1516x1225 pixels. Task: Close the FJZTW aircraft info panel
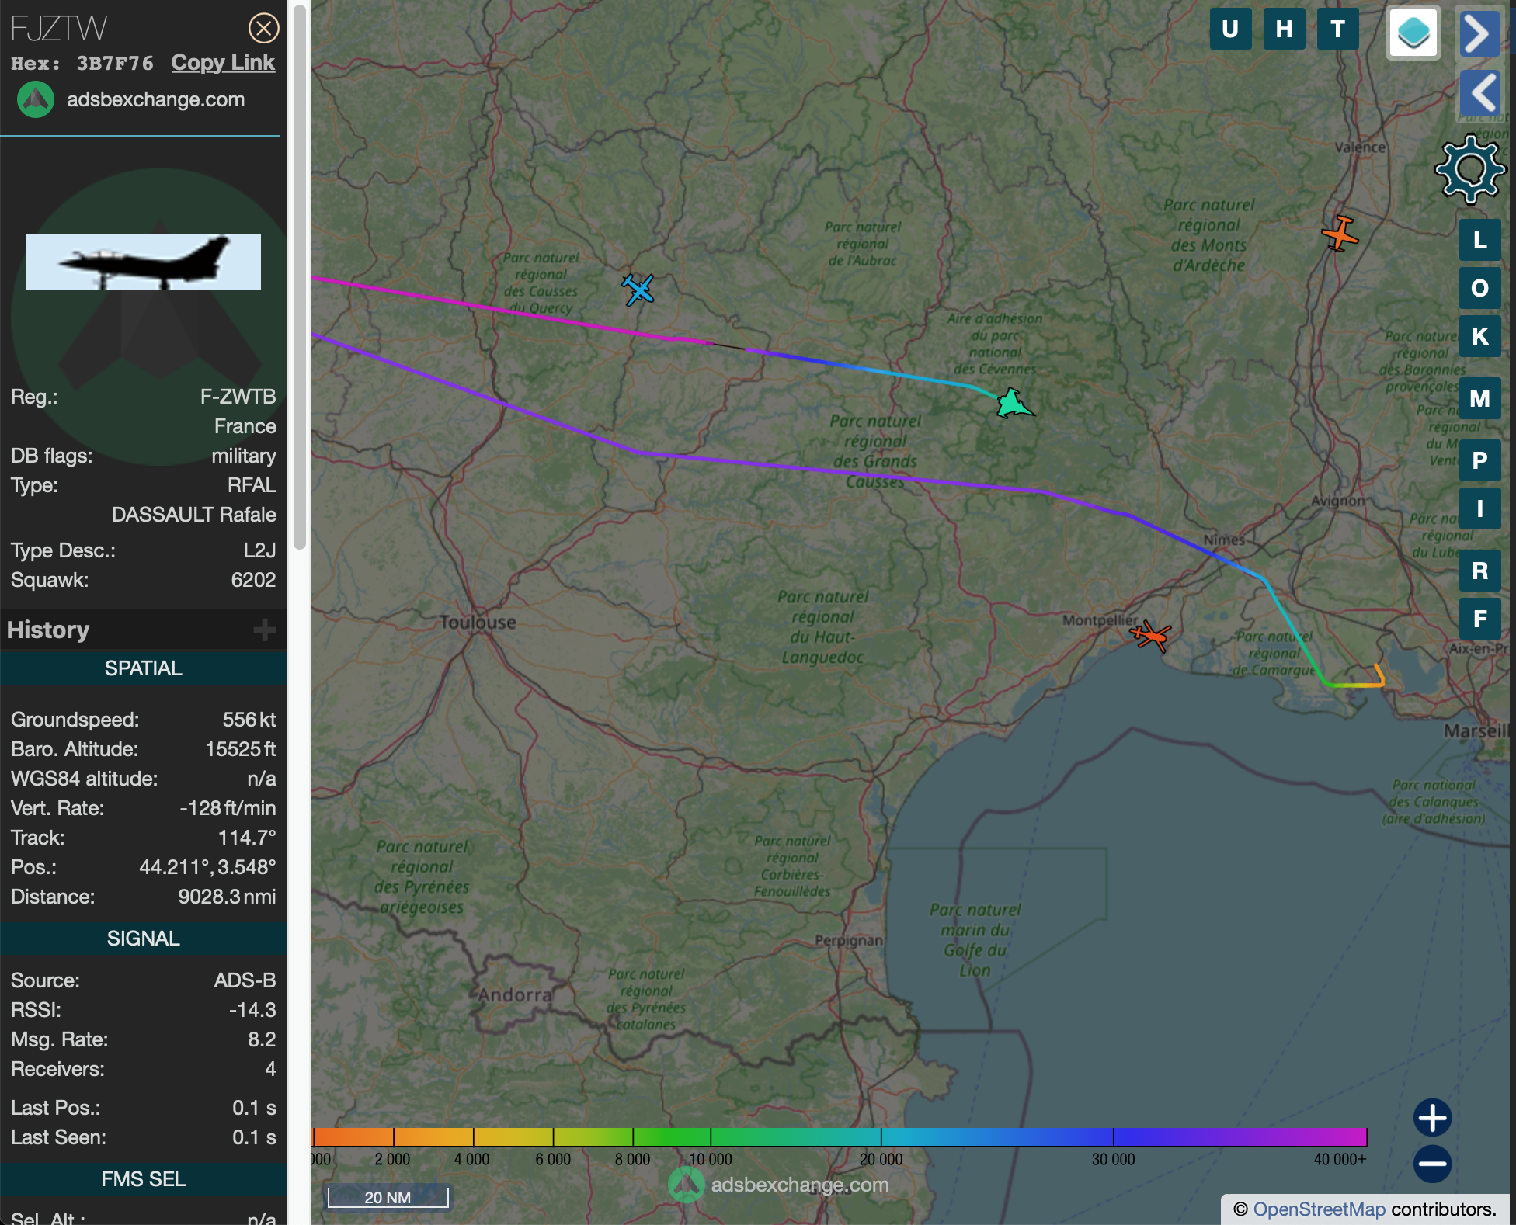coord(264,29)
